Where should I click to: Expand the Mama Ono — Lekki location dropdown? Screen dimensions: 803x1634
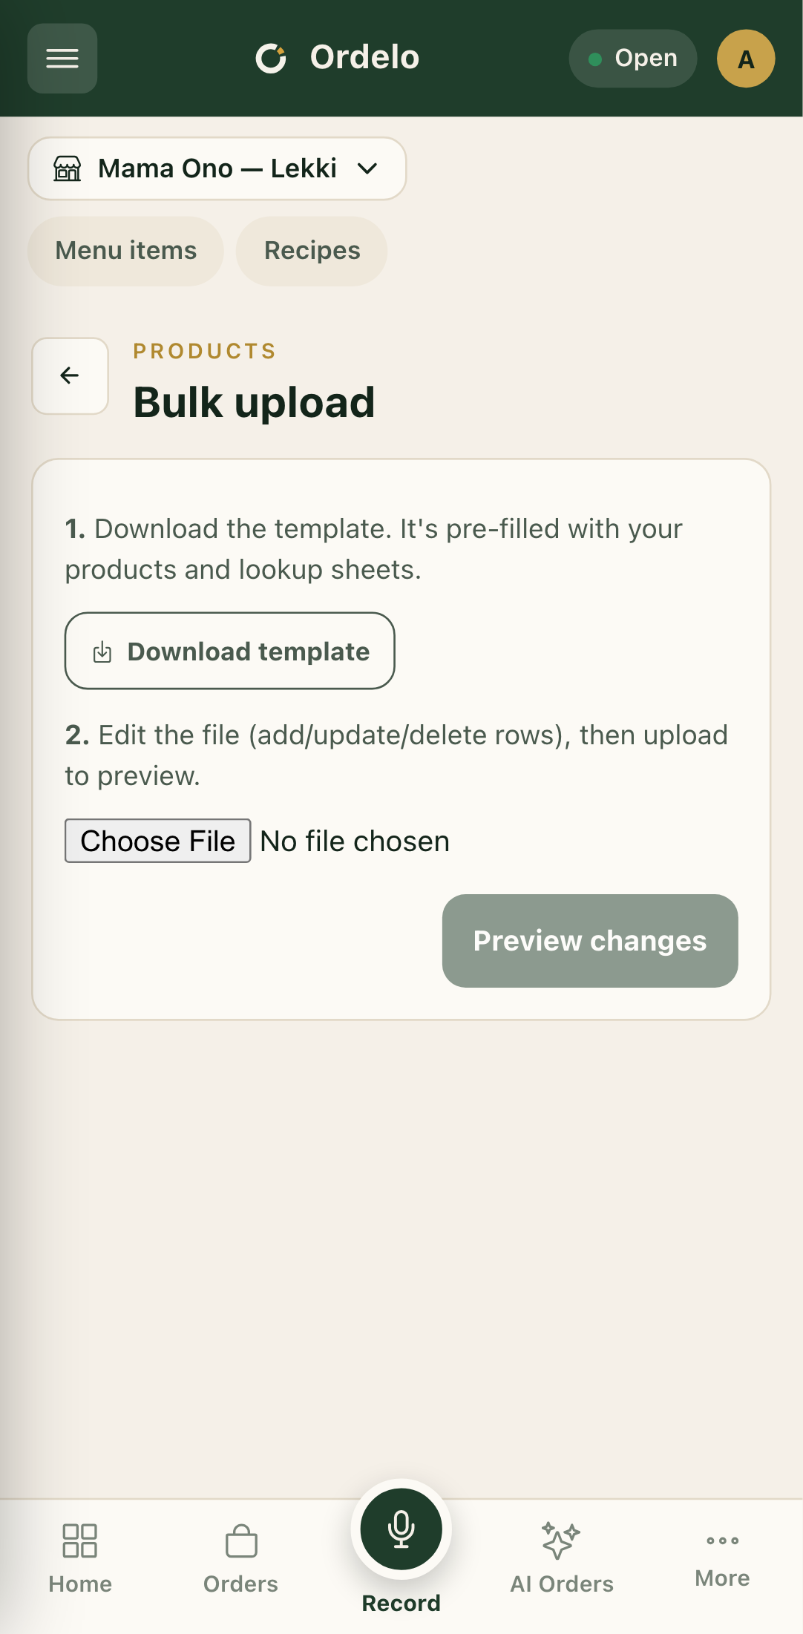tap(217, 168)
